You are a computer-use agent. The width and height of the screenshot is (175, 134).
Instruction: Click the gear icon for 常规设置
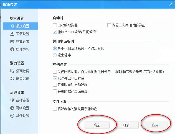click(x=12, y=26)
